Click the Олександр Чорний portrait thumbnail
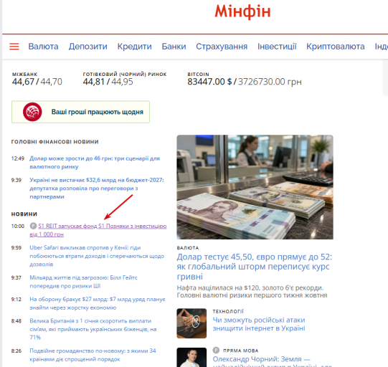 (191, 358)
